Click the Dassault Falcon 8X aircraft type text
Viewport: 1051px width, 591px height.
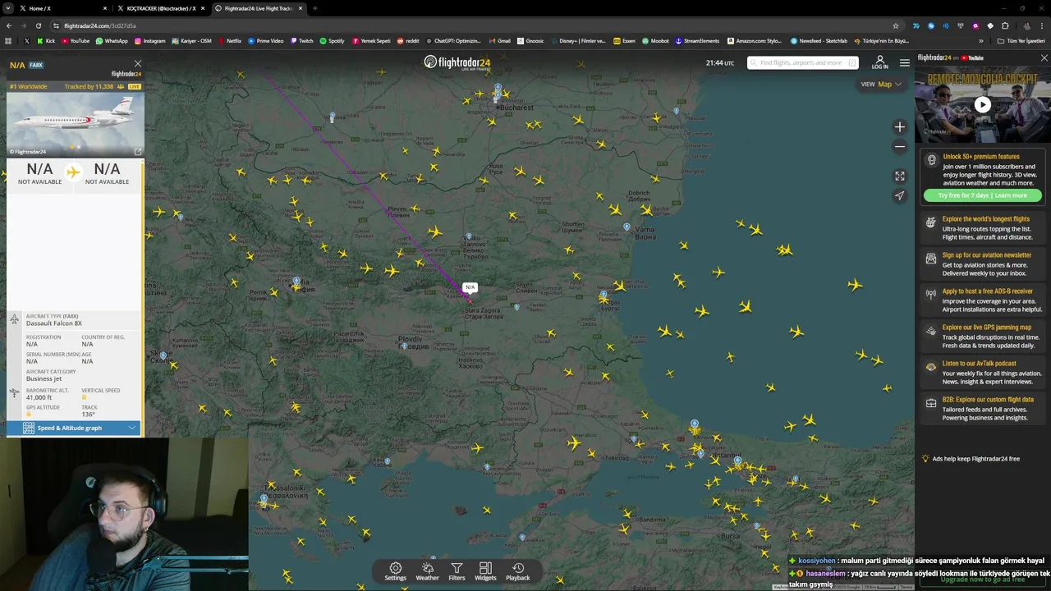tap(54, 323)
